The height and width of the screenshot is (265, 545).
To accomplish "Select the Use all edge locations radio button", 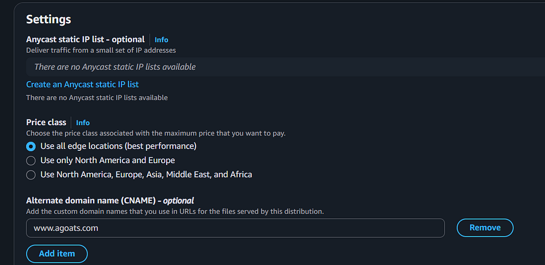I will (x=31, y=146).
